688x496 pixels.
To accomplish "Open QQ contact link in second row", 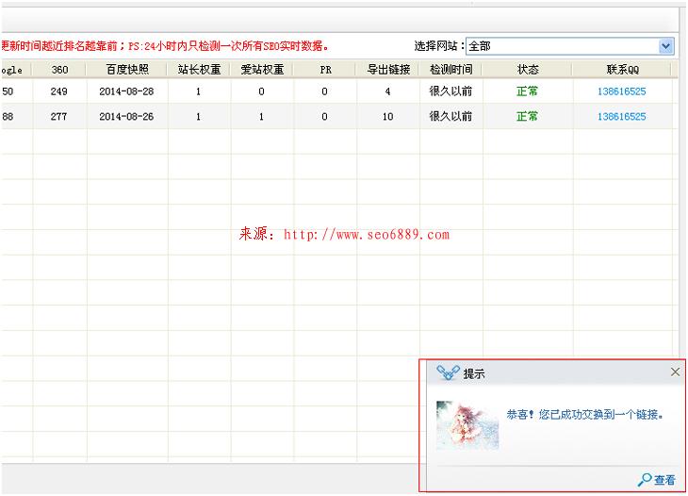I will (622, 117).
